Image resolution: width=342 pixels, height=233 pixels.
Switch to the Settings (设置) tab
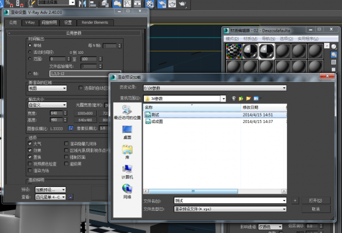68,22
